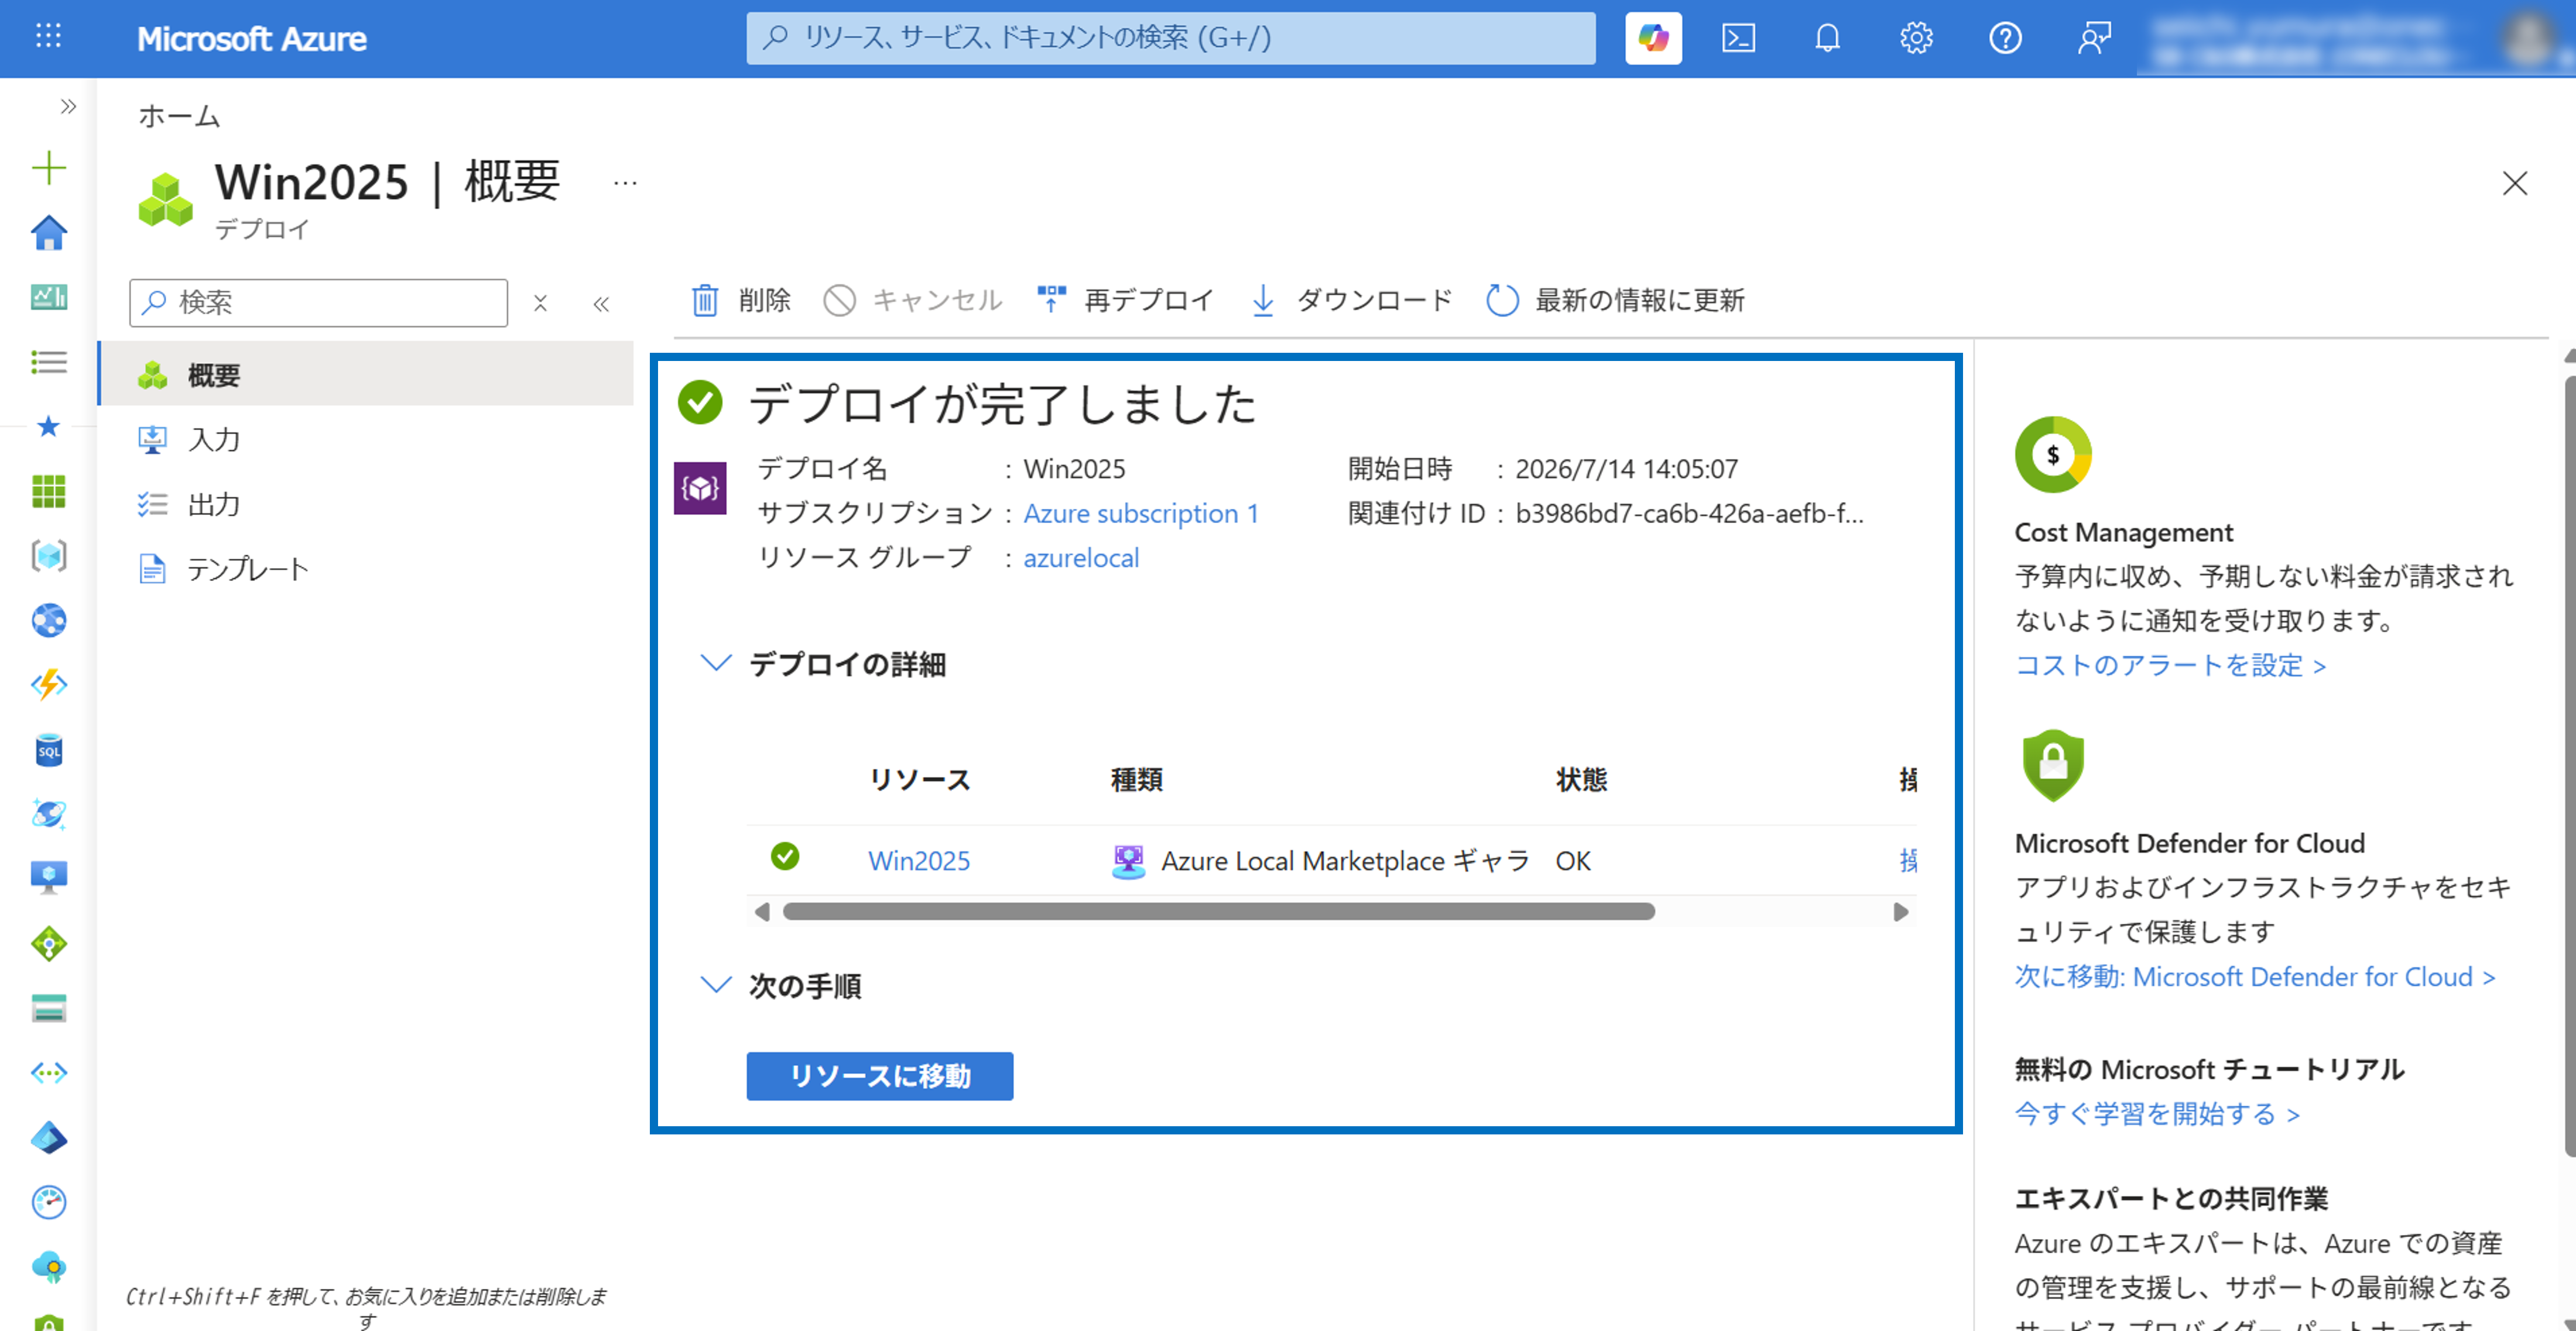Click the 状態 column header

[1581, 779]
